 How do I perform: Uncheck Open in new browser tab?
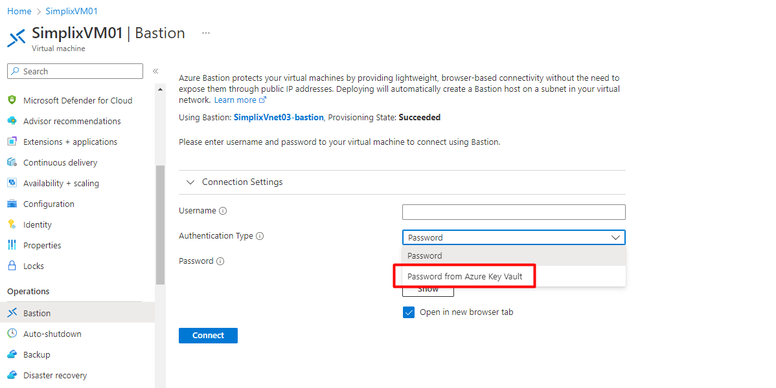(x=409, y=312)
